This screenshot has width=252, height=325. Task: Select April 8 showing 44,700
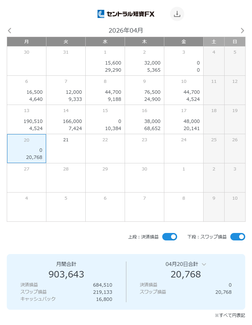coord(105,90)
